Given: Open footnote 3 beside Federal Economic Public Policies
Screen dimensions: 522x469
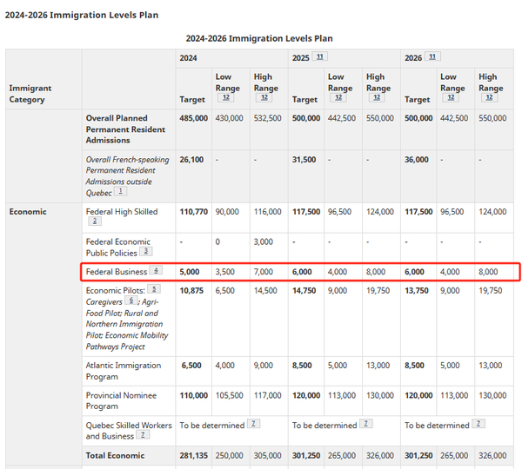Looking at the screenshot, I should 146,251.
